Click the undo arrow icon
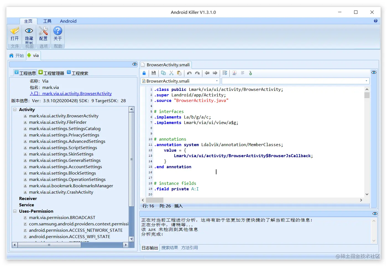Viewport: 387px width, 266px height. tap(189, 73)
